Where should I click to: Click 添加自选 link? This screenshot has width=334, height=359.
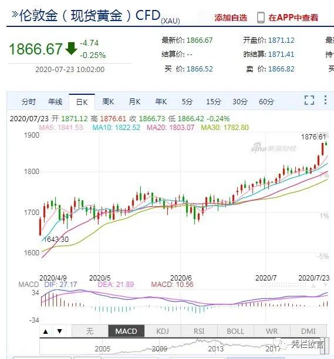[231, 18]
